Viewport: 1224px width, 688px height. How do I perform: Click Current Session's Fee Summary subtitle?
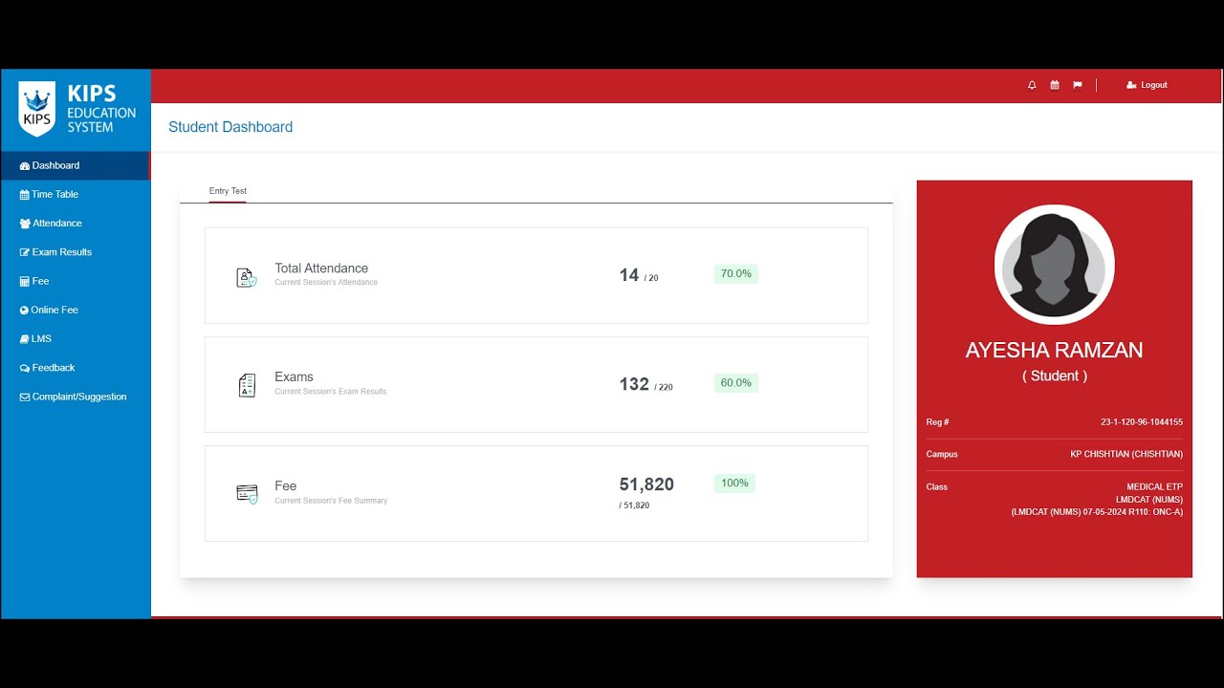coord(331,501)
